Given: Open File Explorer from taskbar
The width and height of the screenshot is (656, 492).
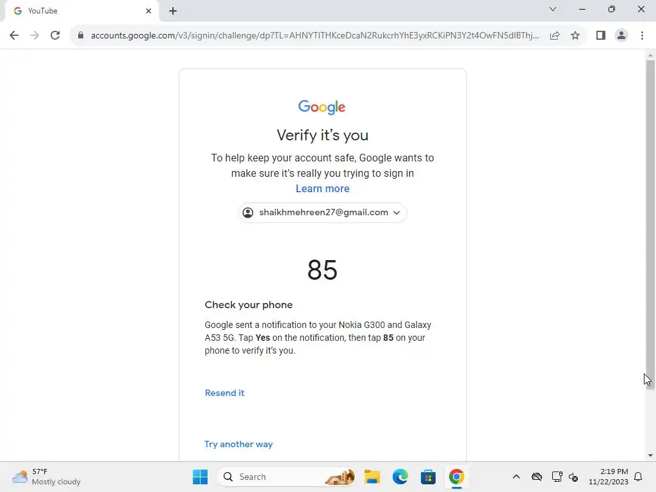Looking at the screenshot, I should click(x=372, y=477).
